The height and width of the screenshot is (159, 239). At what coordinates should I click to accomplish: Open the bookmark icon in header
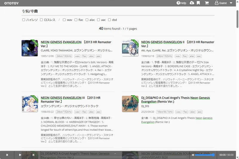198,3
